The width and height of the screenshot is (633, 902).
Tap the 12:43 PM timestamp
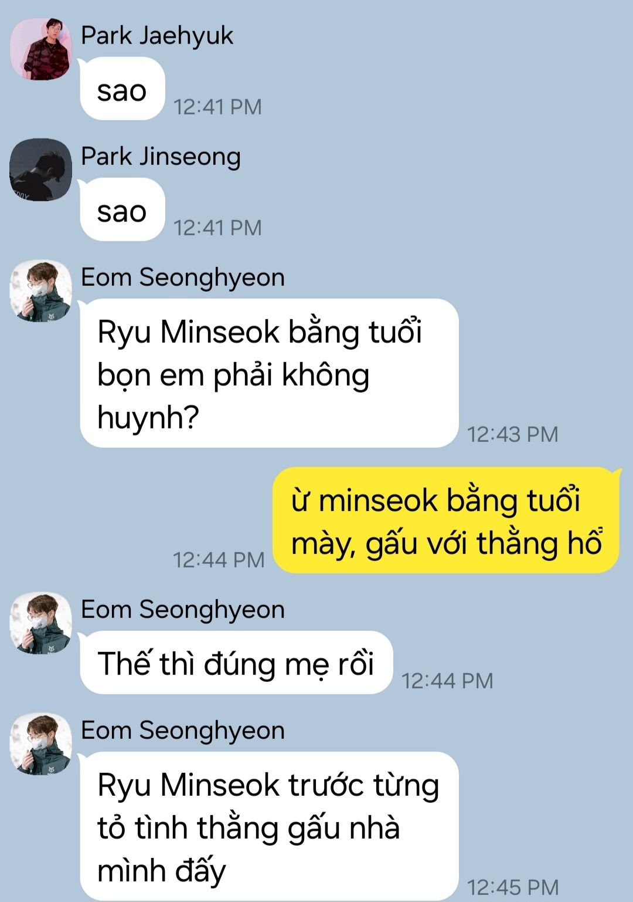(x=513, y=434)
